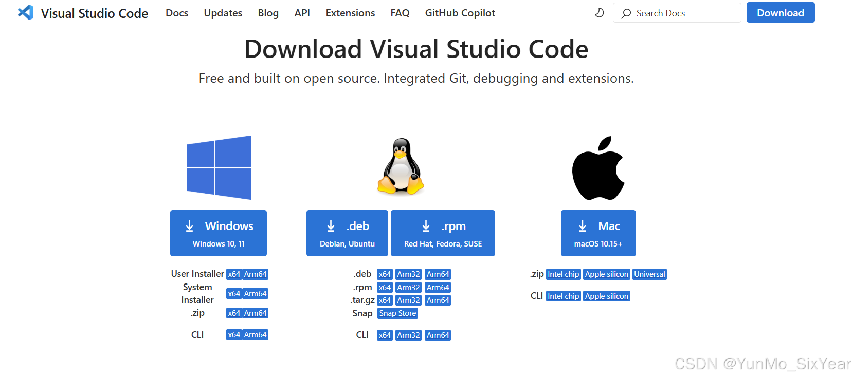
Task: Get the Linux CLI Arm32 build
Action: click(x=409, y=335)
